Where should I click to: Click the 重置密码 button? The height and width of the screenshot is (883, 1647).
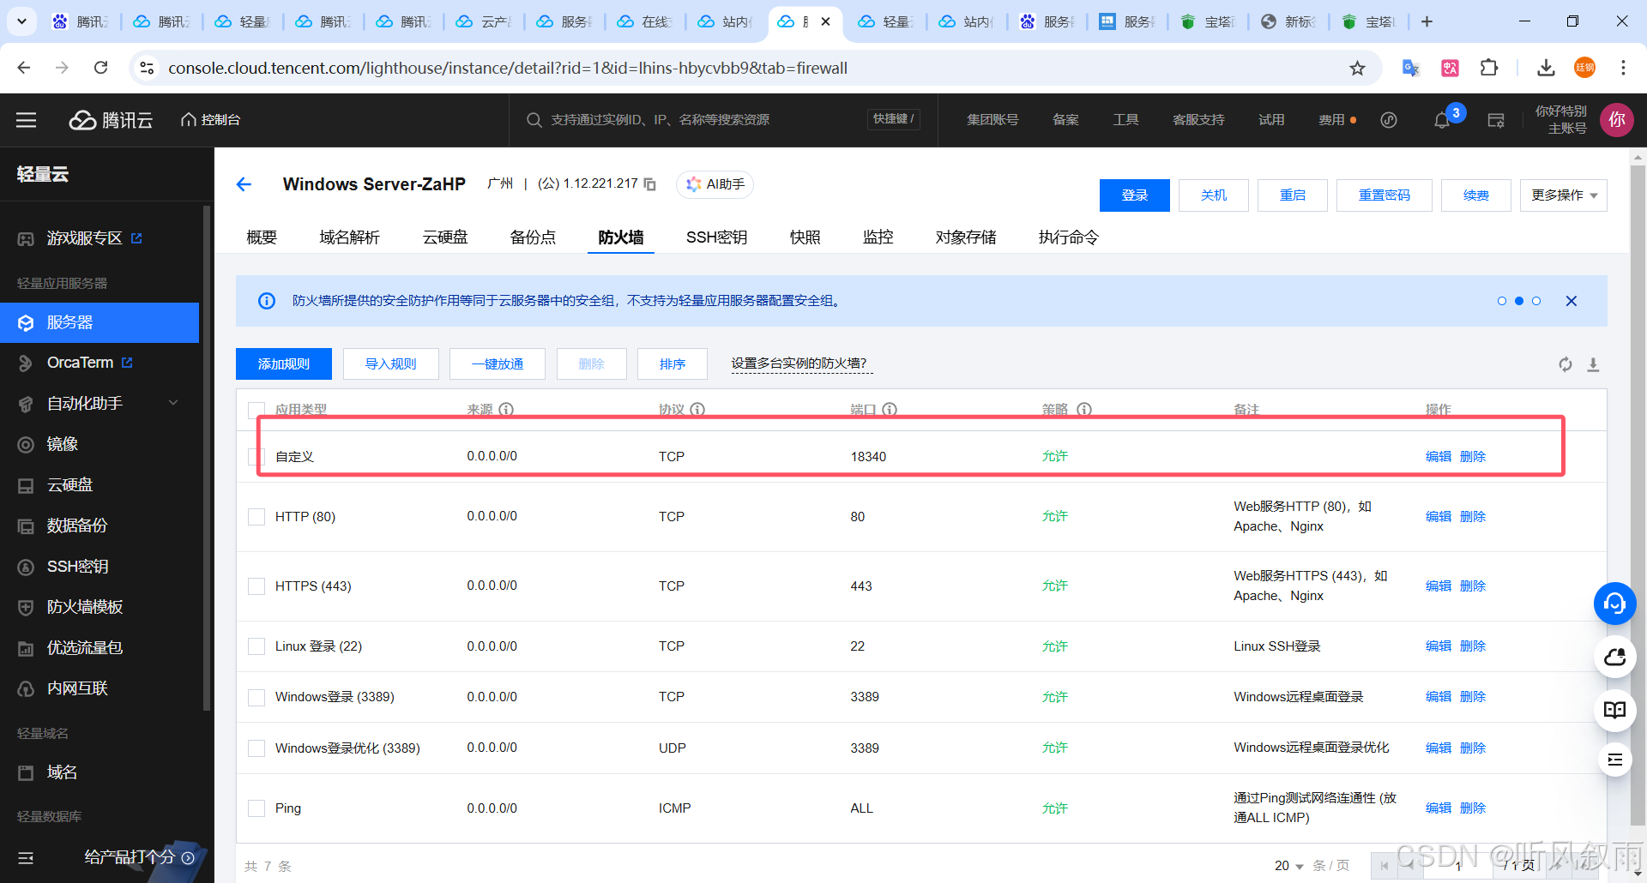1384,195
